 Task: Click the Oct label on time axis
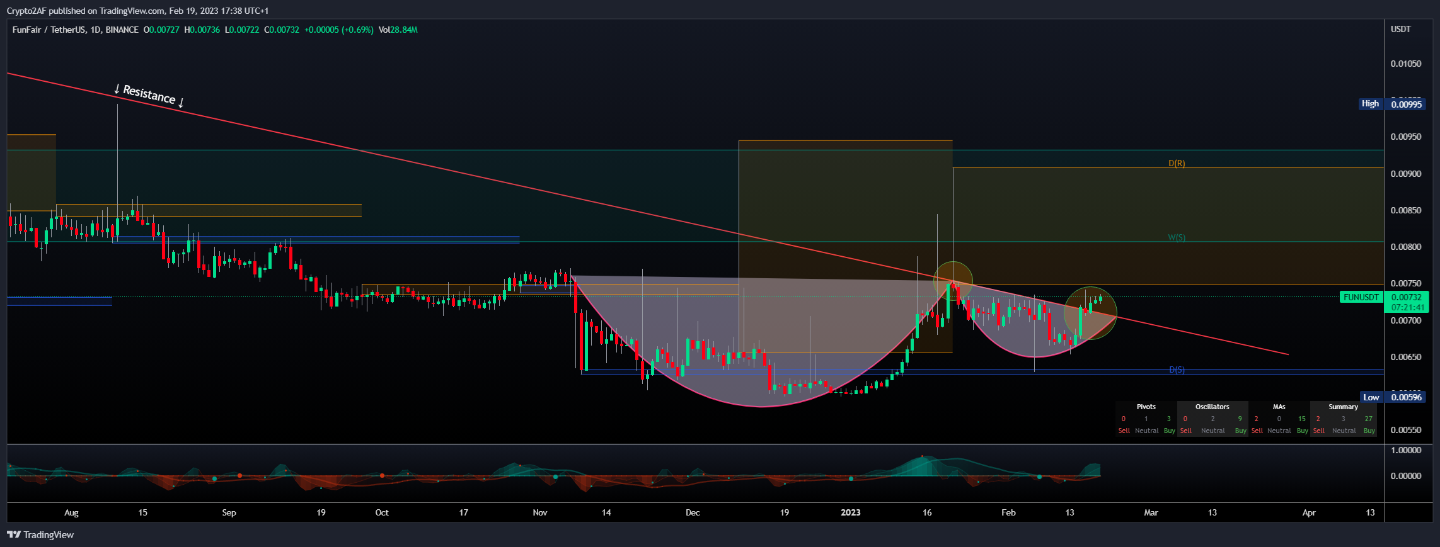pos(382,512)
